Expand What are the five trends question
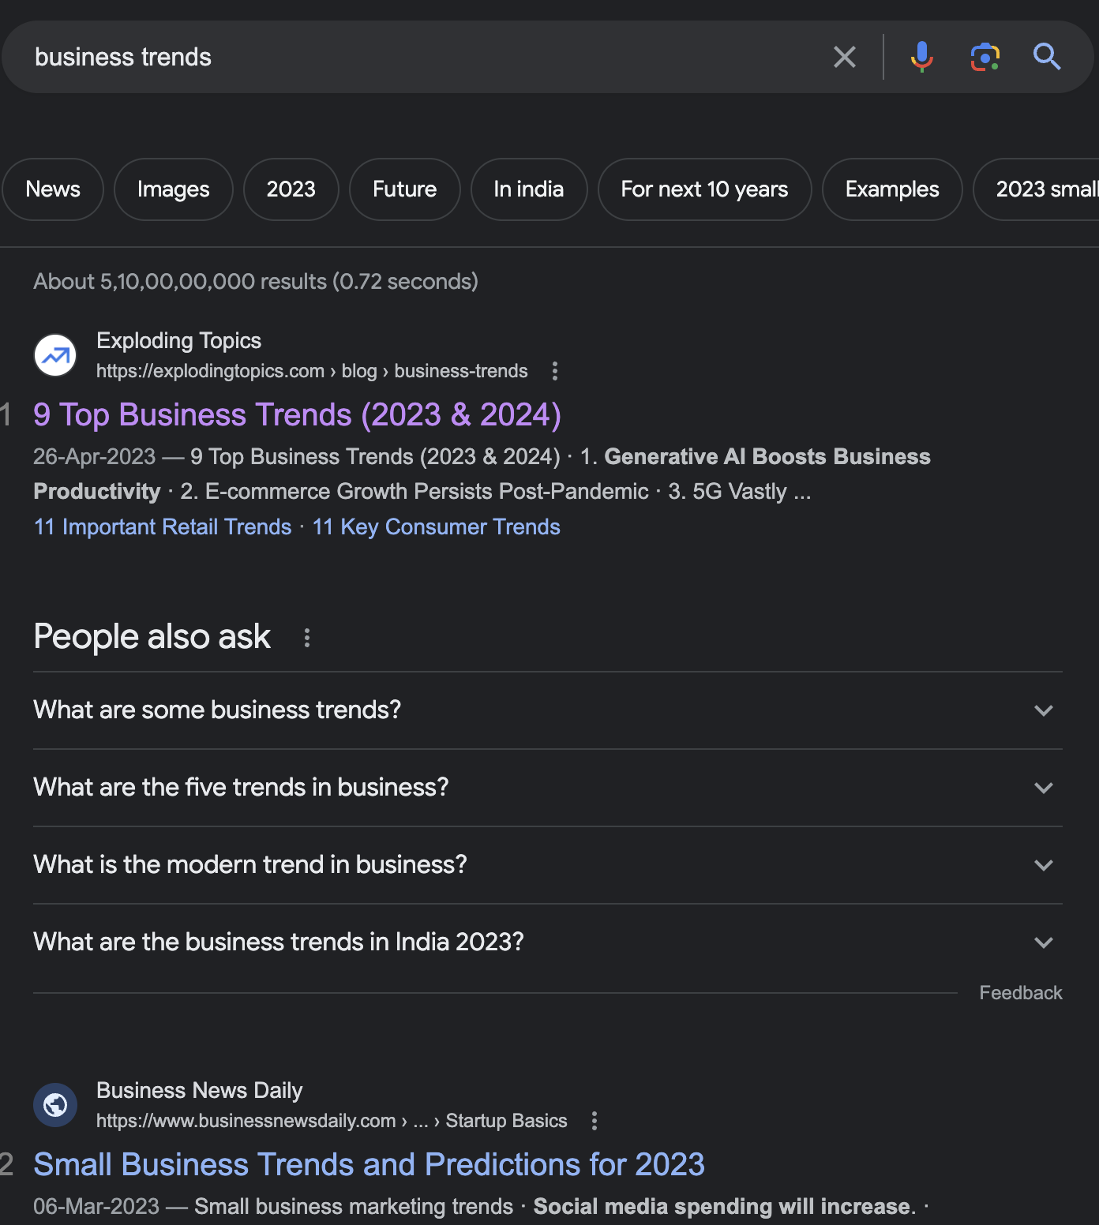The width and height of the screenshot is (1099, 1225). tap(548, 788)
